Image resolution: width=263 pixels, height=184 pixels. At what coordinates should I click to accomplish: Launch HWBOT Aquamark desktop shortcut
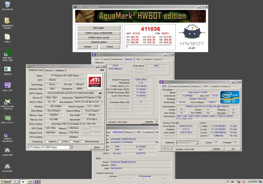[x=7, y=137]
